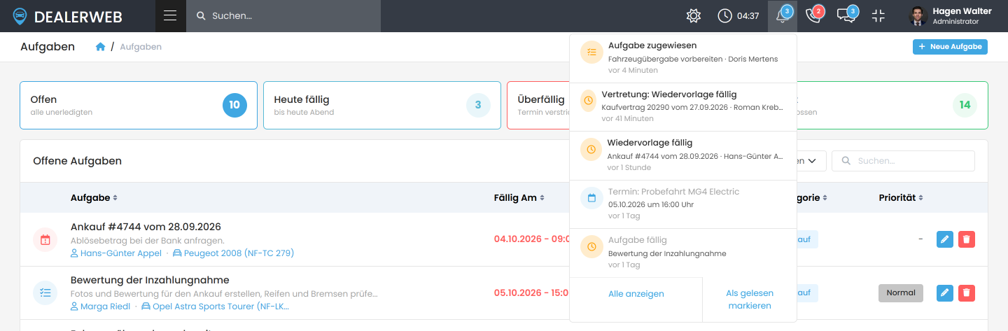The height and width of the screenshot is (331, 1008).
Task: Click the calendar icon of Ankauf #4744 row
Action: pos(45,239)
